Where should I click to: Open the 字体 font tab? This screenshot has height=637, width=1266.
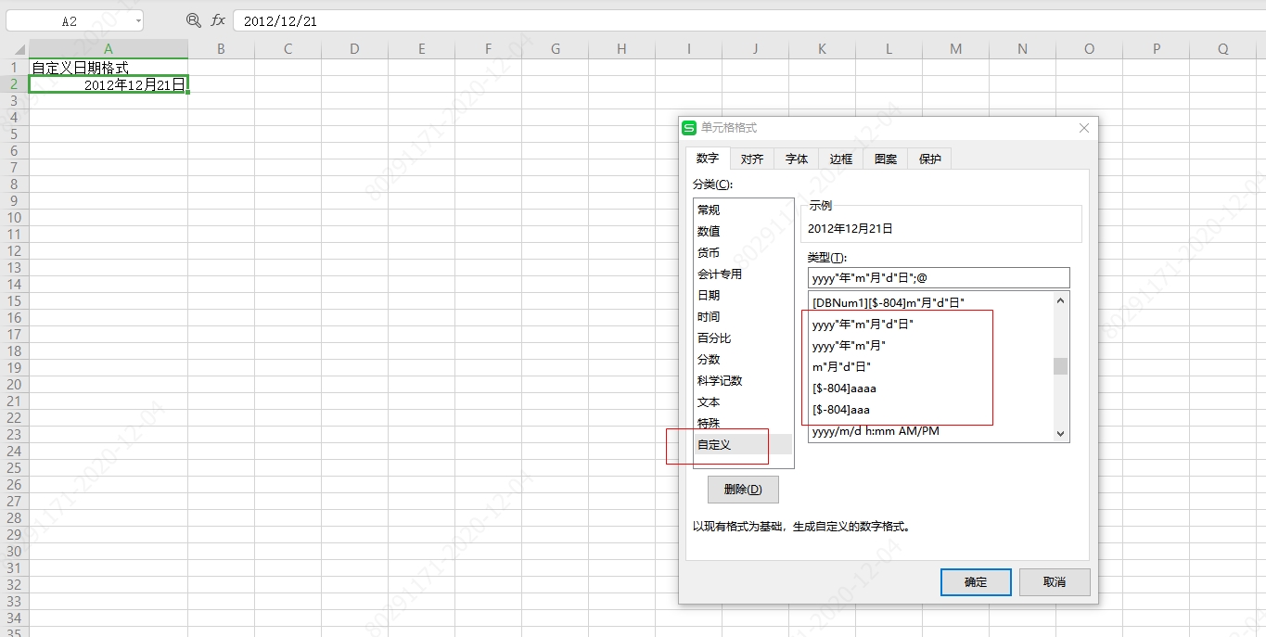tap(796, 158)
